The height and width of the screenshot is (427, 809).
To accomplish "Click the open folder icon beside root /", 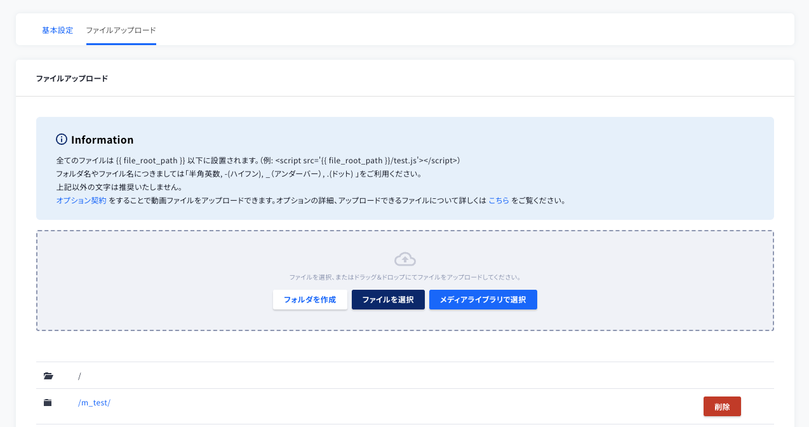I will click(x=48, y=376).
